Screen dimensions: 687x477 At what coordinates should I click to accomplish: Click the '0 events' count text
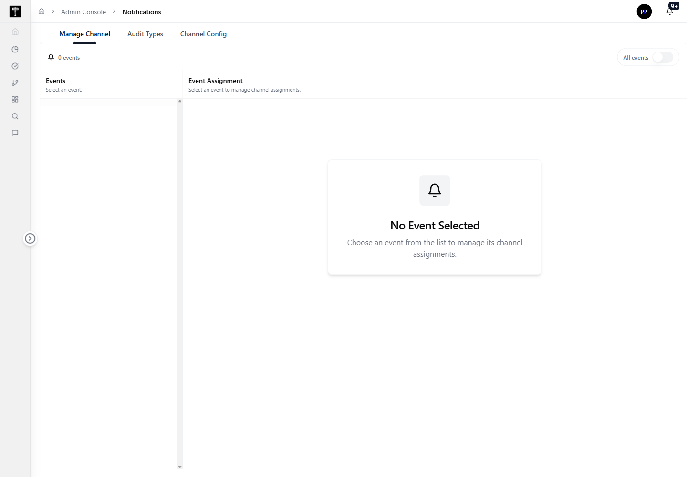(69, 58)
